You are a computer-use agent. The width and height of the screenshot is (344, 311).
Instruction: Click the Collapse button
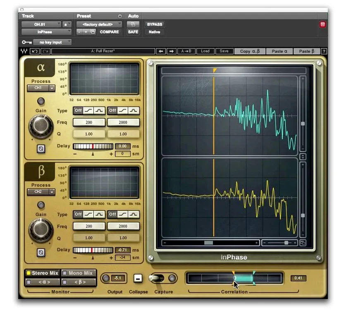[138, 278]
